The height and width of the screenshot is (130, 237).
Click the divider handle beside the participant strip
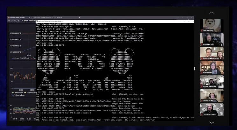(194, 69)
